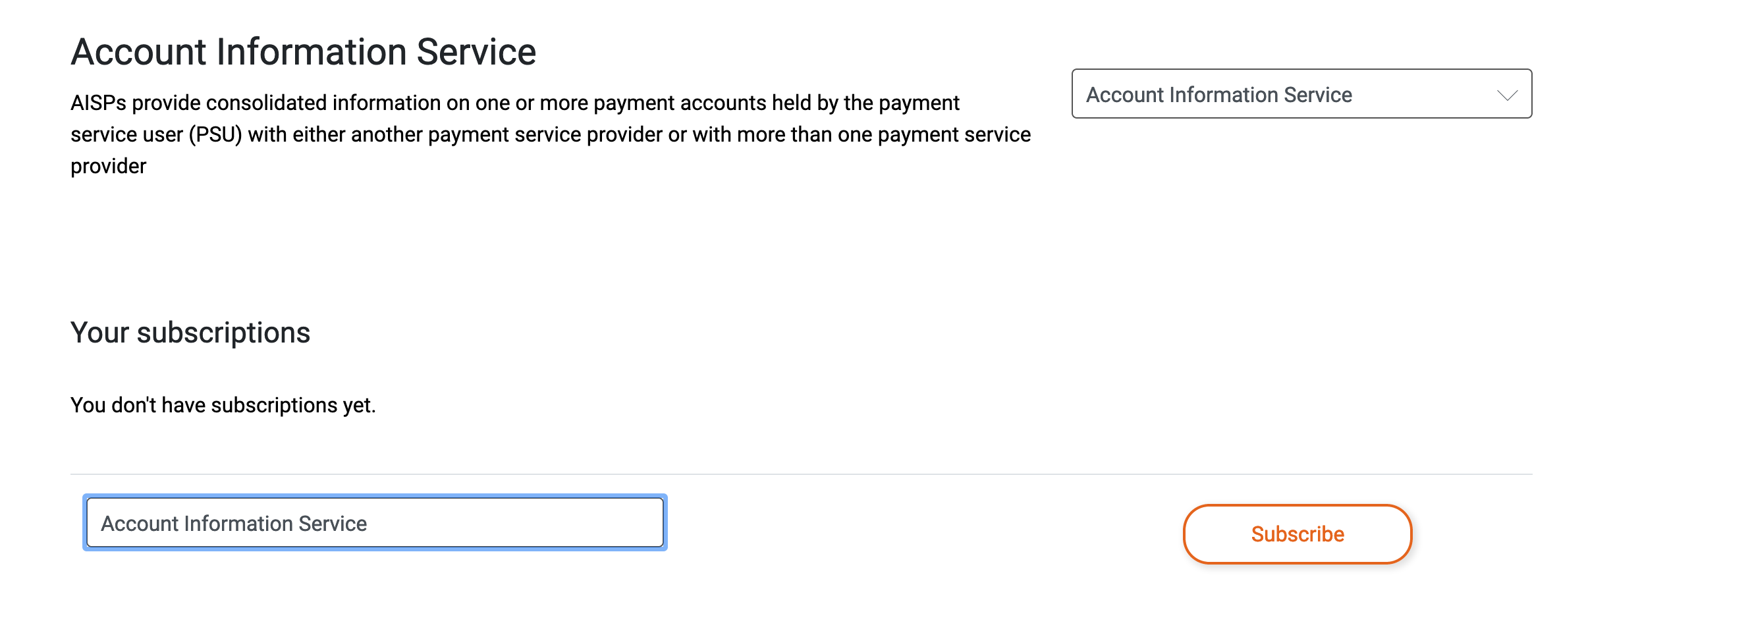Click the Account Information Service page heading

(x=303, y=51)
